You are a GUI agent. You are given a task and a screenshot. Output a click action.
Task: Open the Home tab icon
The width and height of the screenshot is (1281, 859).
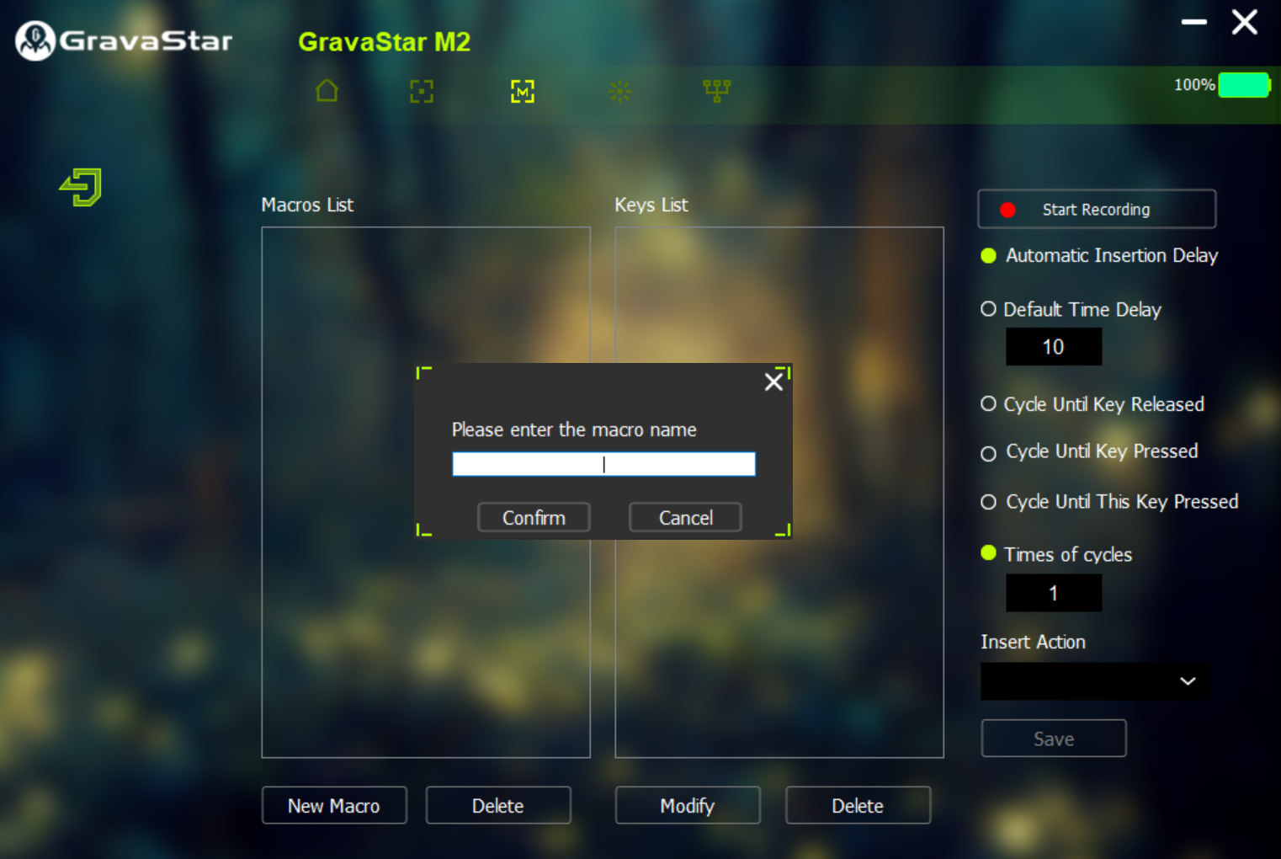click(327, 91)
